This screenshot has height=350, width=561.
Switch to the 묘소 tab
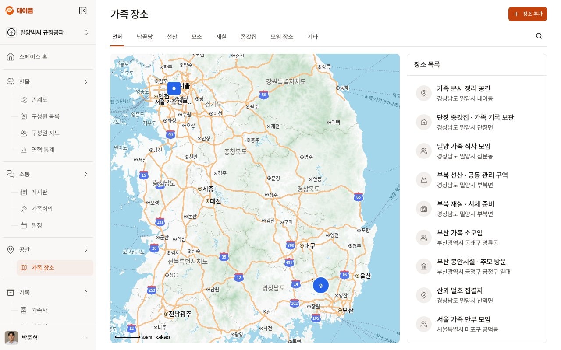[x=197, y=37]
